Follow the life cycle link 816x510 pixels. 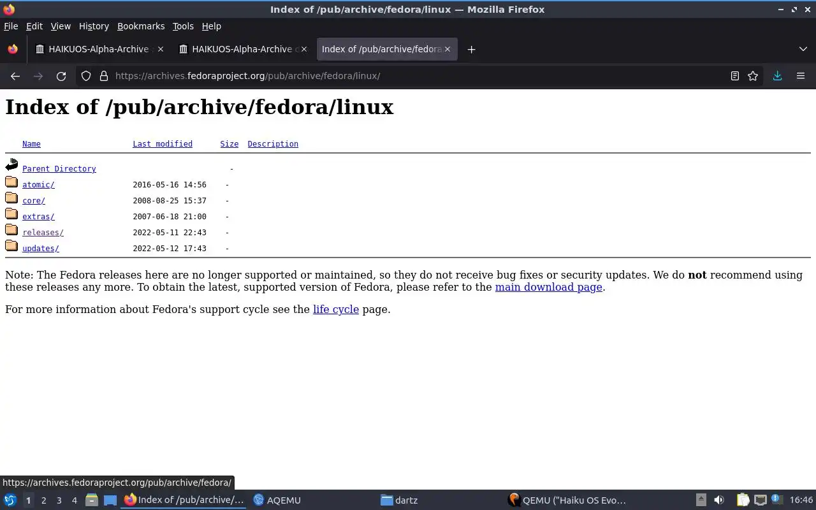click(x=336, y=309)
